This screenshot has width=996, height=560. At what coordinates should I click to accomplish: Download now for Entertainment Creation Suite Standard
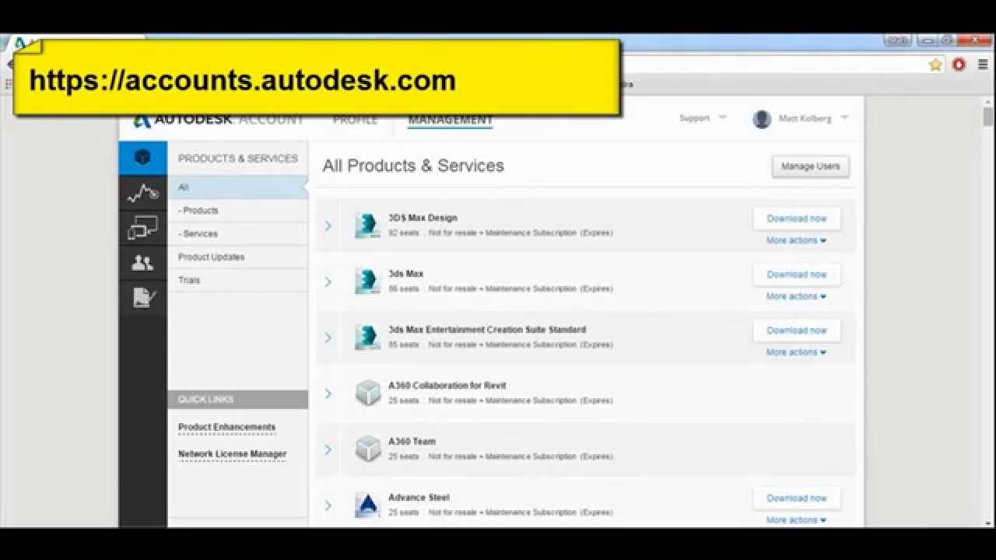[797, 331]
